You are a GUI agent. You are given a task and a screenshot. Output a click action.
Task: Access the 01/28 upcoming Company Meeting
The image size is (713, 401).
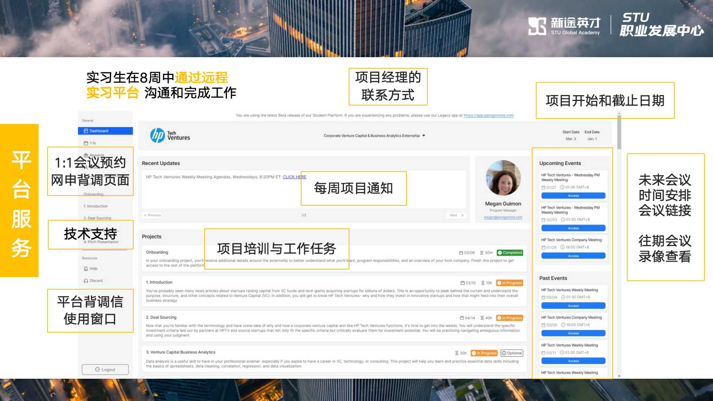point(573,256)
